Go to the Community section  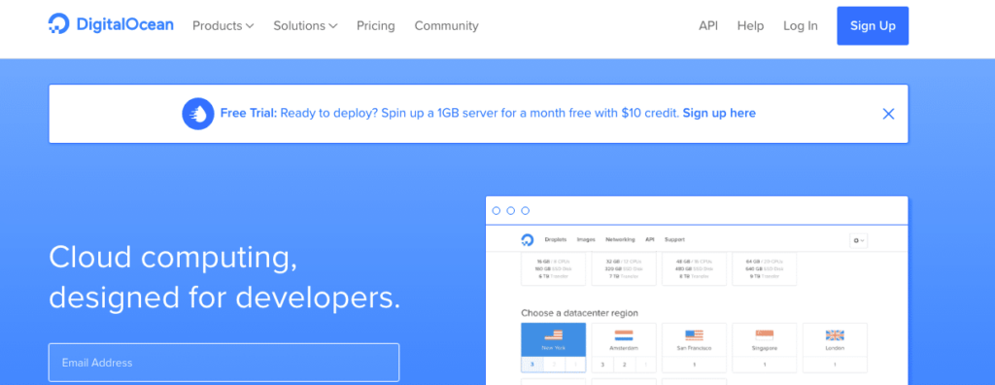447,26
